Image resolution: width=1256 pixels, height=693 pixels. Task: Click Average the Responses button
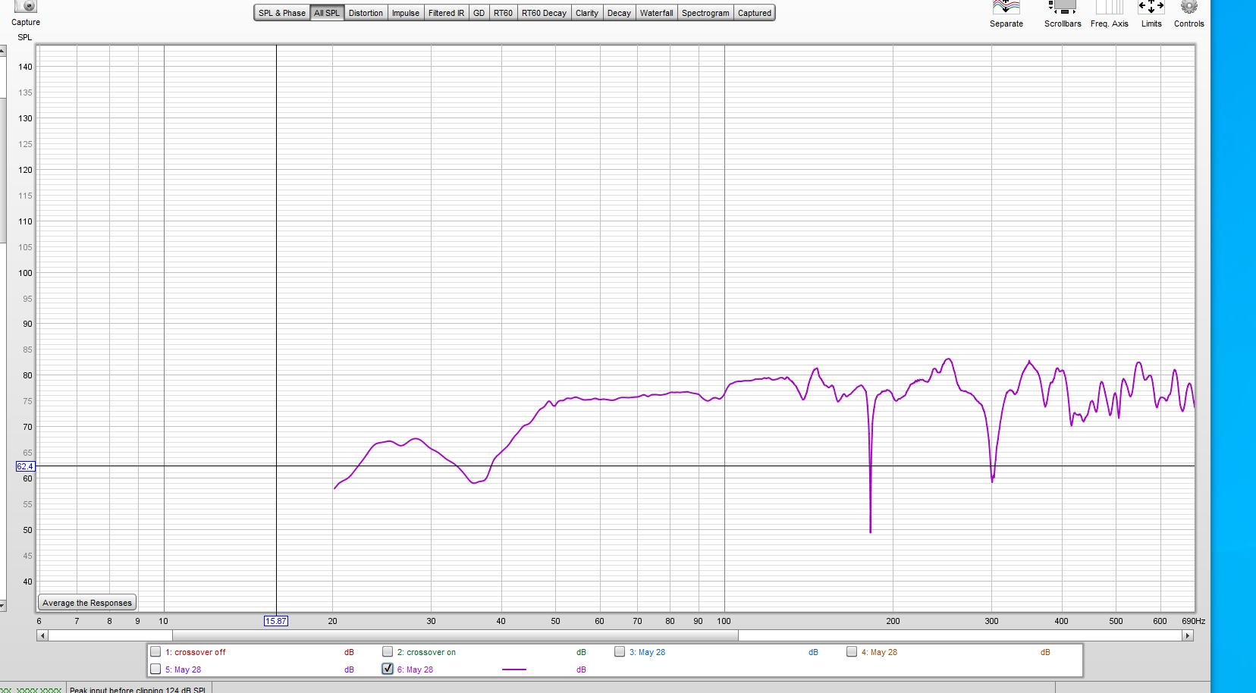pyautogui.click(x=87, y=603)
